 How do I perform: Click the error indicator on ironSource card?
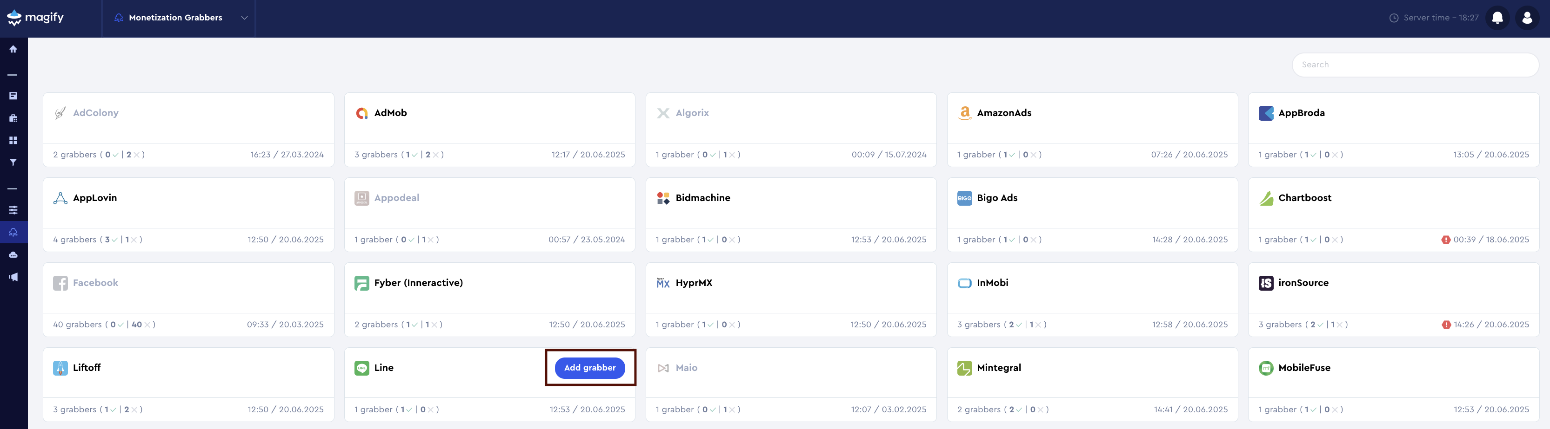click(x=1446, y=325)
